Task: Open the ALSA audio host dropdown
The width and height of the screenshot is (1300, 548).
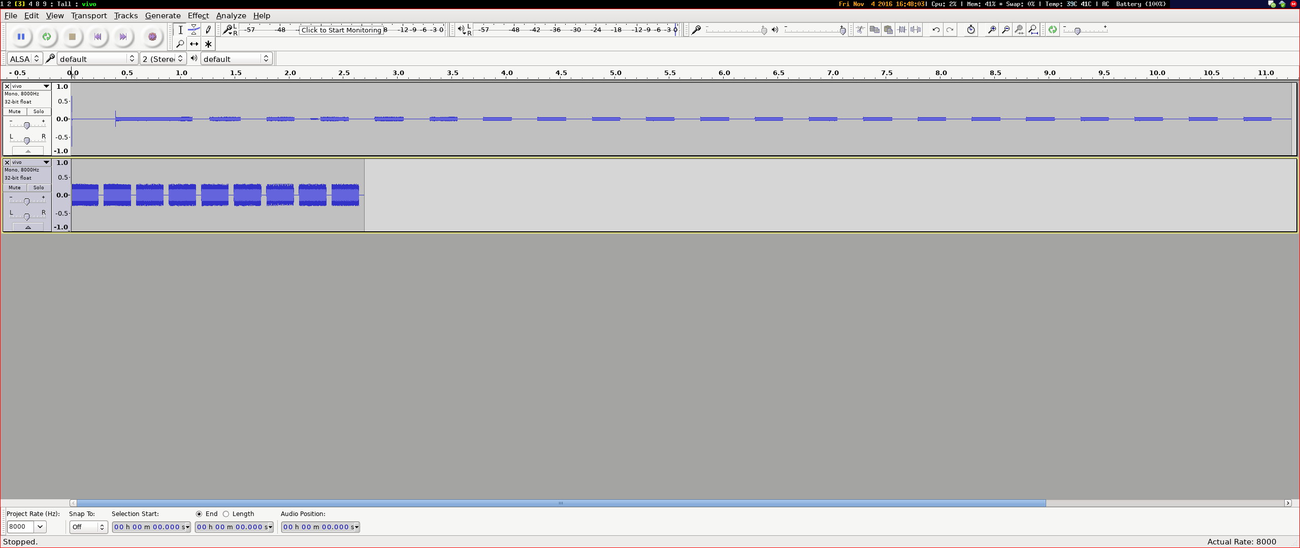Action: click(25, 59)
